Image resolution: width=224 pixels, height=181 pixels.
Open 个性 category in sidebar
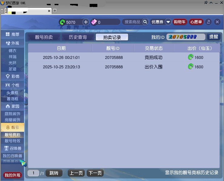pyautogui.click(x=12, y=85)
